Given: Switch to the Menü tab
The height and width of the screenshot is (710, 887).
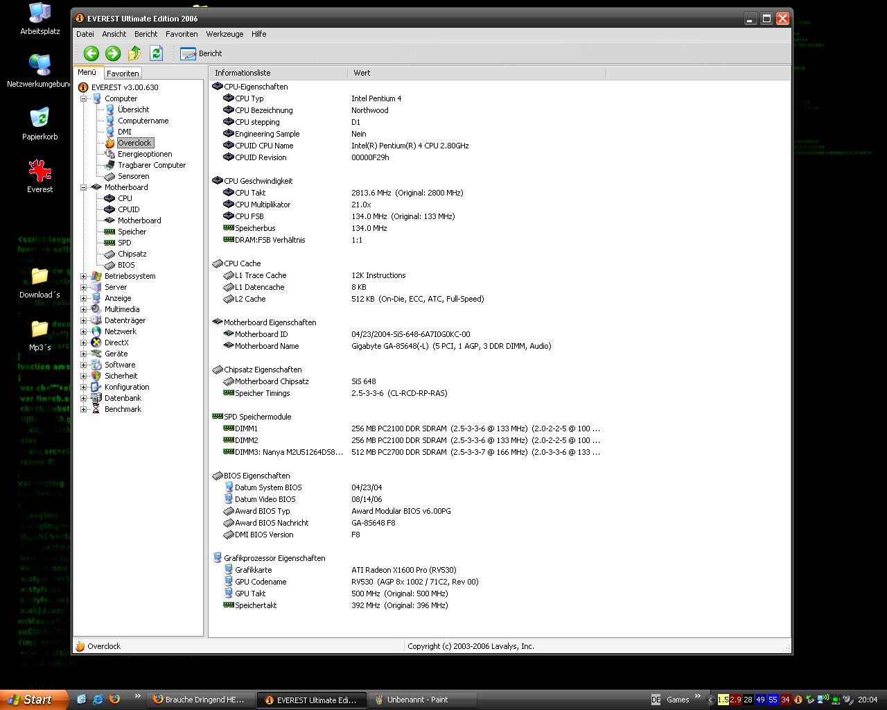Looking at the screenshot, I should tap(87, 72).
